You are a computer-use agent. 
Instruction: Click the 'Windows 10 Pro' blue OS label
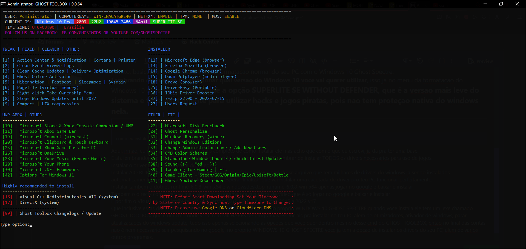tap(54, 22)
